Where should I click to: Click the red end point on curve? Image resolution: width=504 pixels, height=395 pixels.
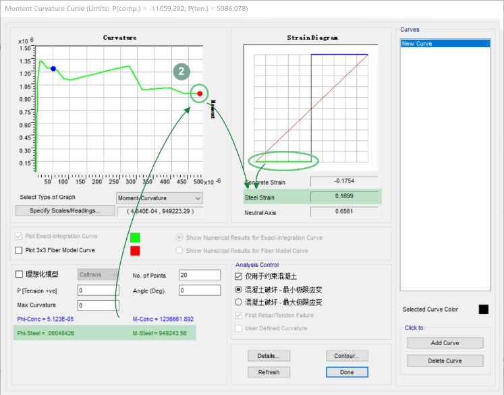pos(200,94)
